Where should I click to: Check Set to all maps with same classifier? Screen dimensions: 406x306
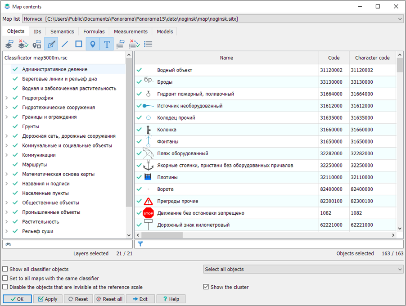point(5,279)
